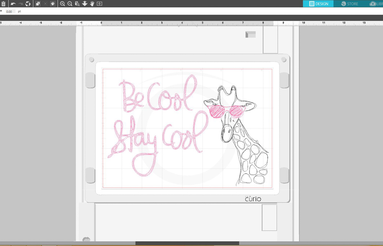The image size is (383, 246).
Task: Activate the Zoom Selection tool
Action: 77,4
